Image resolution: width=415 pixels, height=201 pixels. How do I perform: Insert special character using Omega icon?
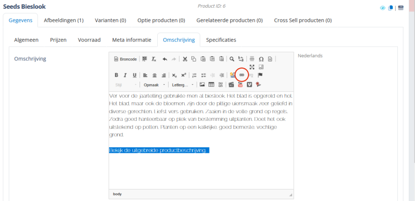[x=261, y=59]
